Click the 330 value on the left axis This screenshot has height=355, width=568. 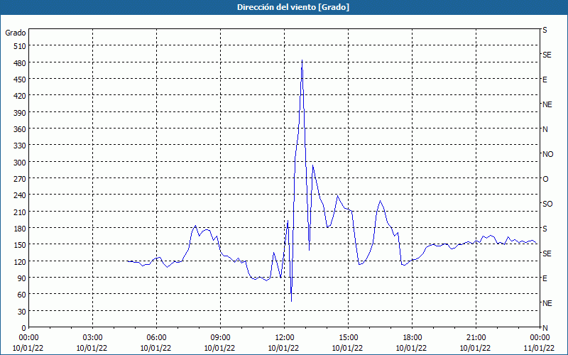pyautogui.click(x=19, y=146)
